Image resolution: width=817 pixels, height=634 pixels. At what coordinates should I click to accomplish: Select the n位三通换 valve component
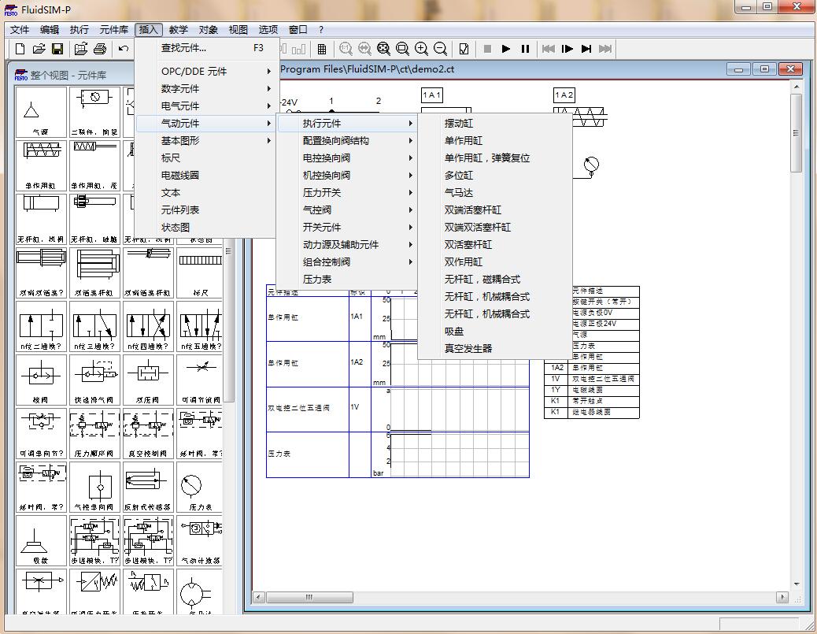[x=94, y=327]
